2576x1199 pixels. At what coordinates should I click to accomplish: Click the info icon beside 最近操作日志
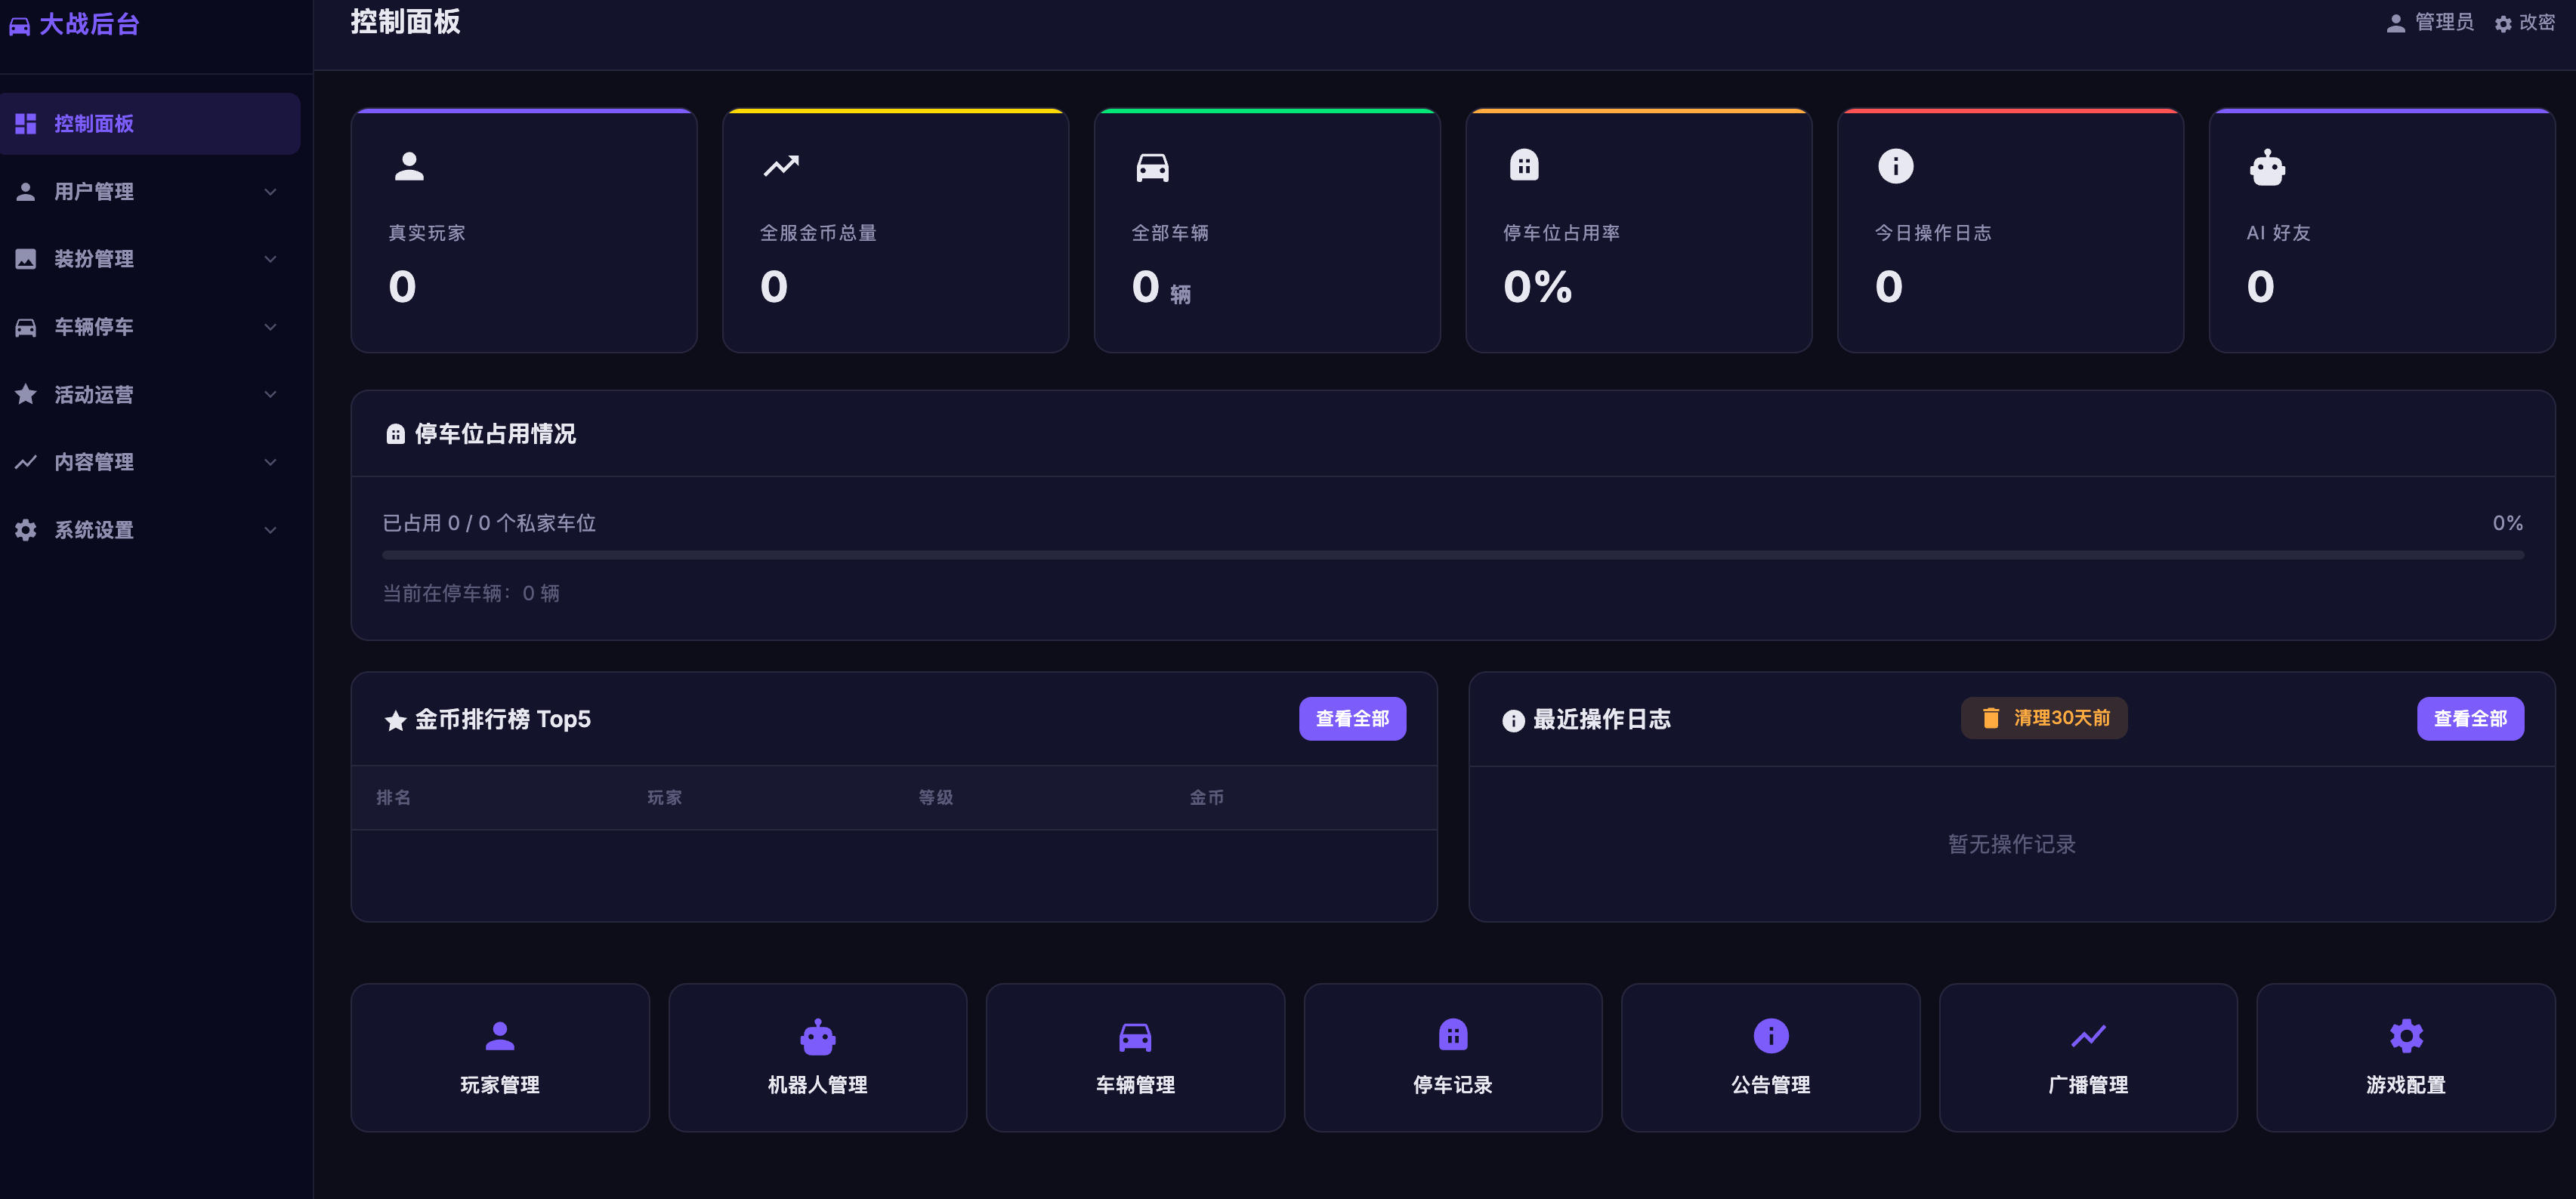(1513, 720)
